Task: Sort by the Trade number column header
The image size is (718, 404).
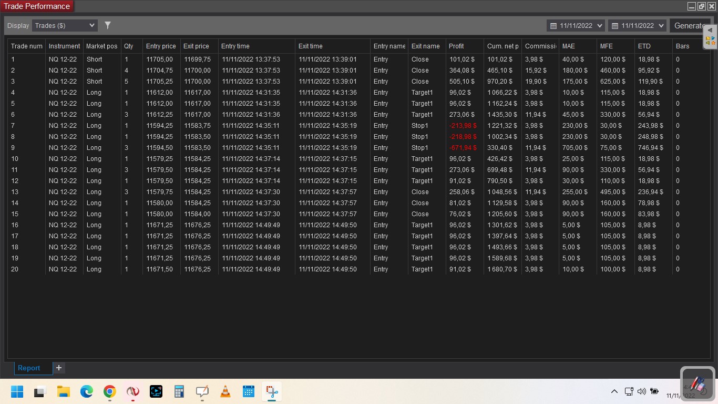Action: click(27, 46)
